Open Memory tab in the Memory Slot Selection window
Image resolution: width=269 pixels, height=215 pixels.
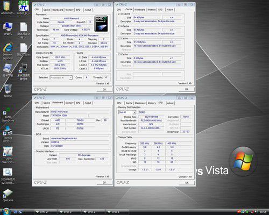point(152,103)
